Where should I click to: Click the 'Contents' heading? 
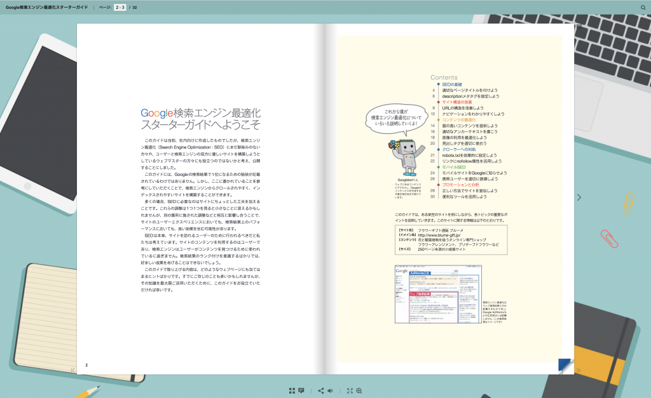(x=444, y=77)
